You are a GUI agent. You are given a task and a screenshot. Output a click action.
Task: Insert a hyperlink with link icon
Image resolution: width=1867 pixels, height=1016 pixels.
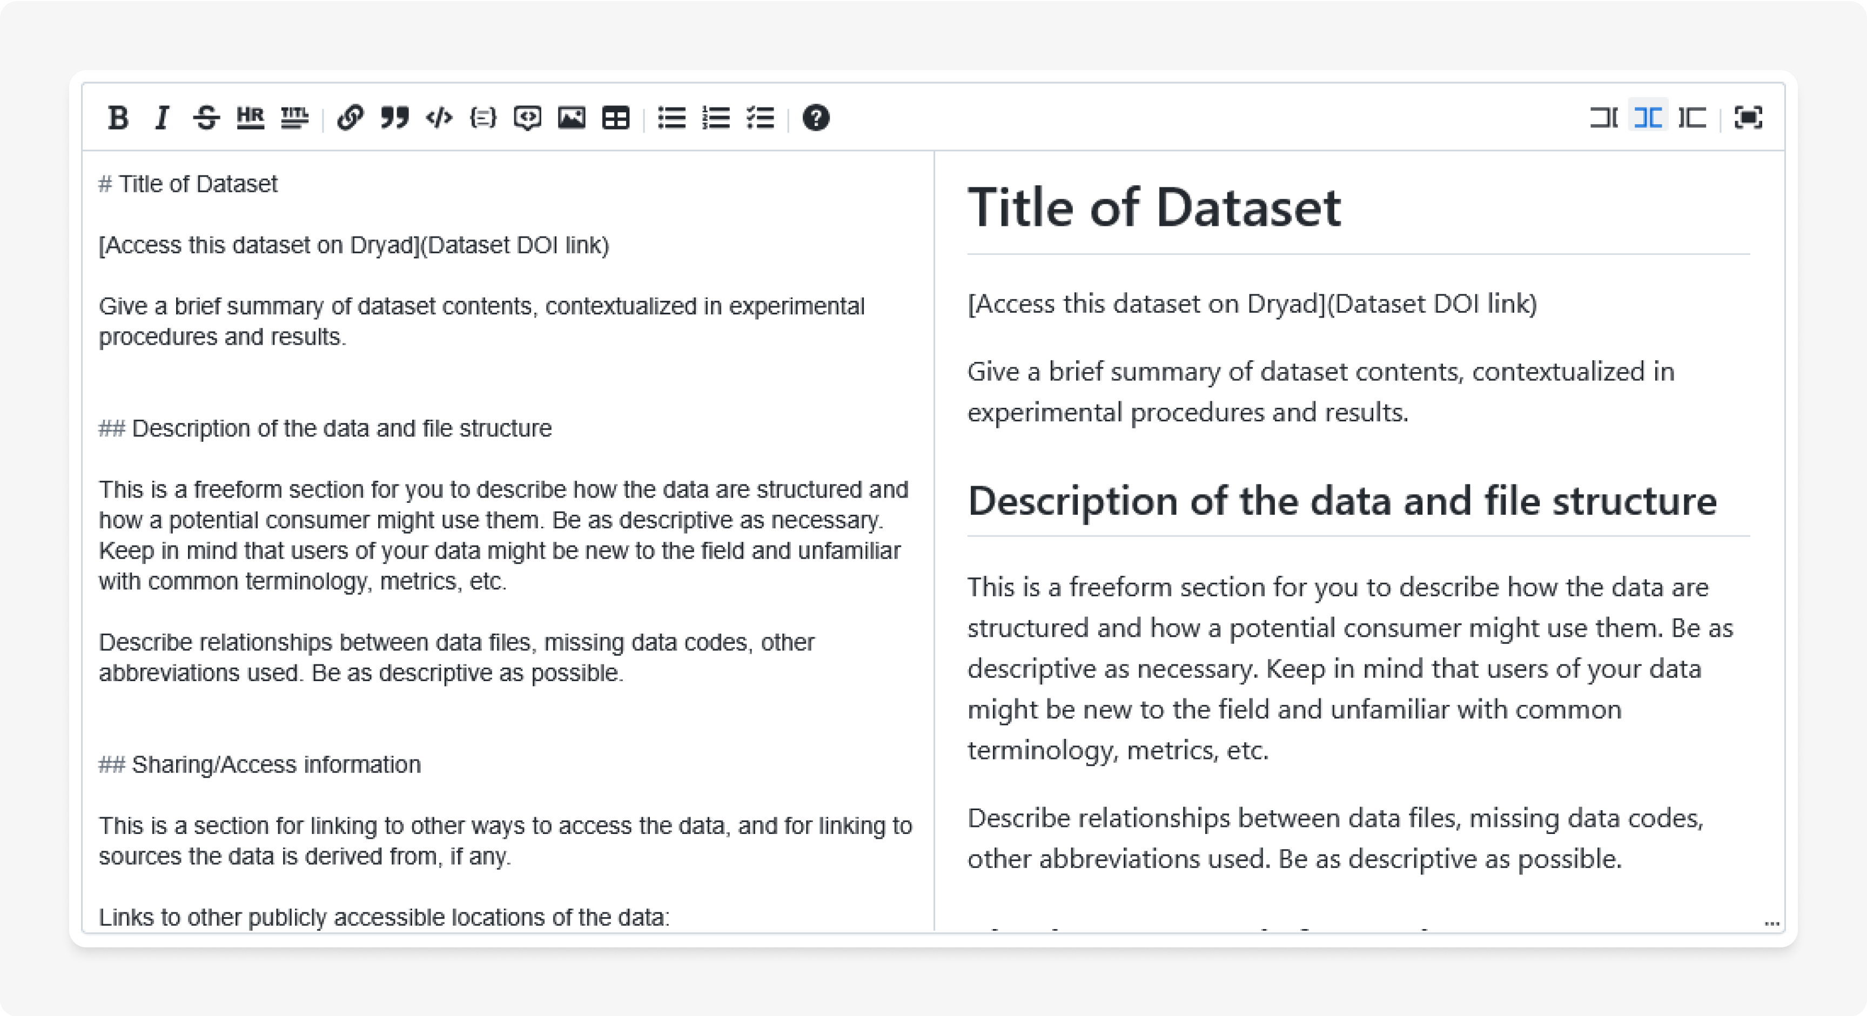350,117
